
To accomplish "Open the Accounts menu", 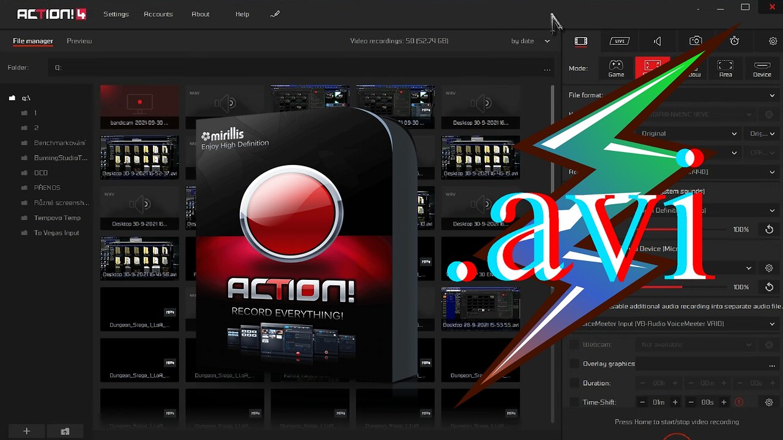I will point(158,14).
